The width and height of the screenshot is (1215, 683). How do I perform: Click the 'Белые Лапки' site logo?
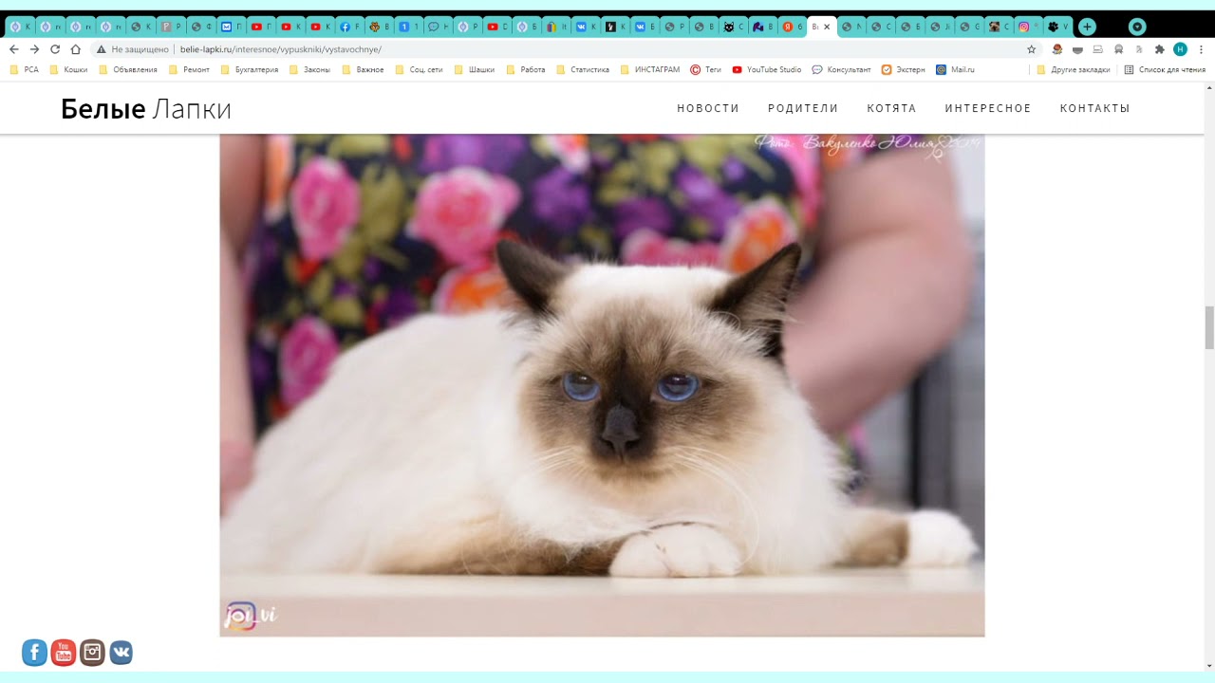point(146,109)
